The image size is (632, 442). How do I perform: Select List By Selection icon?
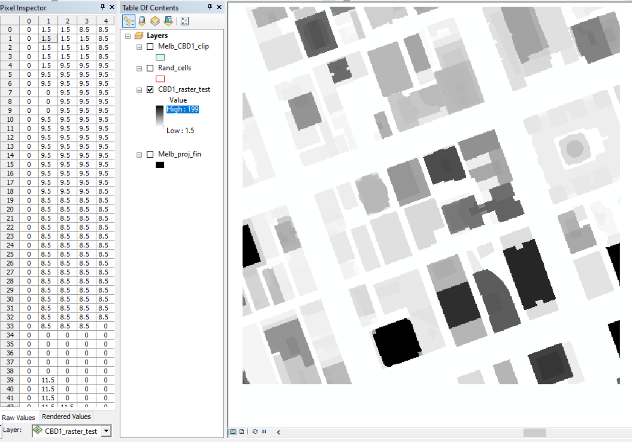tap(168, 21)
